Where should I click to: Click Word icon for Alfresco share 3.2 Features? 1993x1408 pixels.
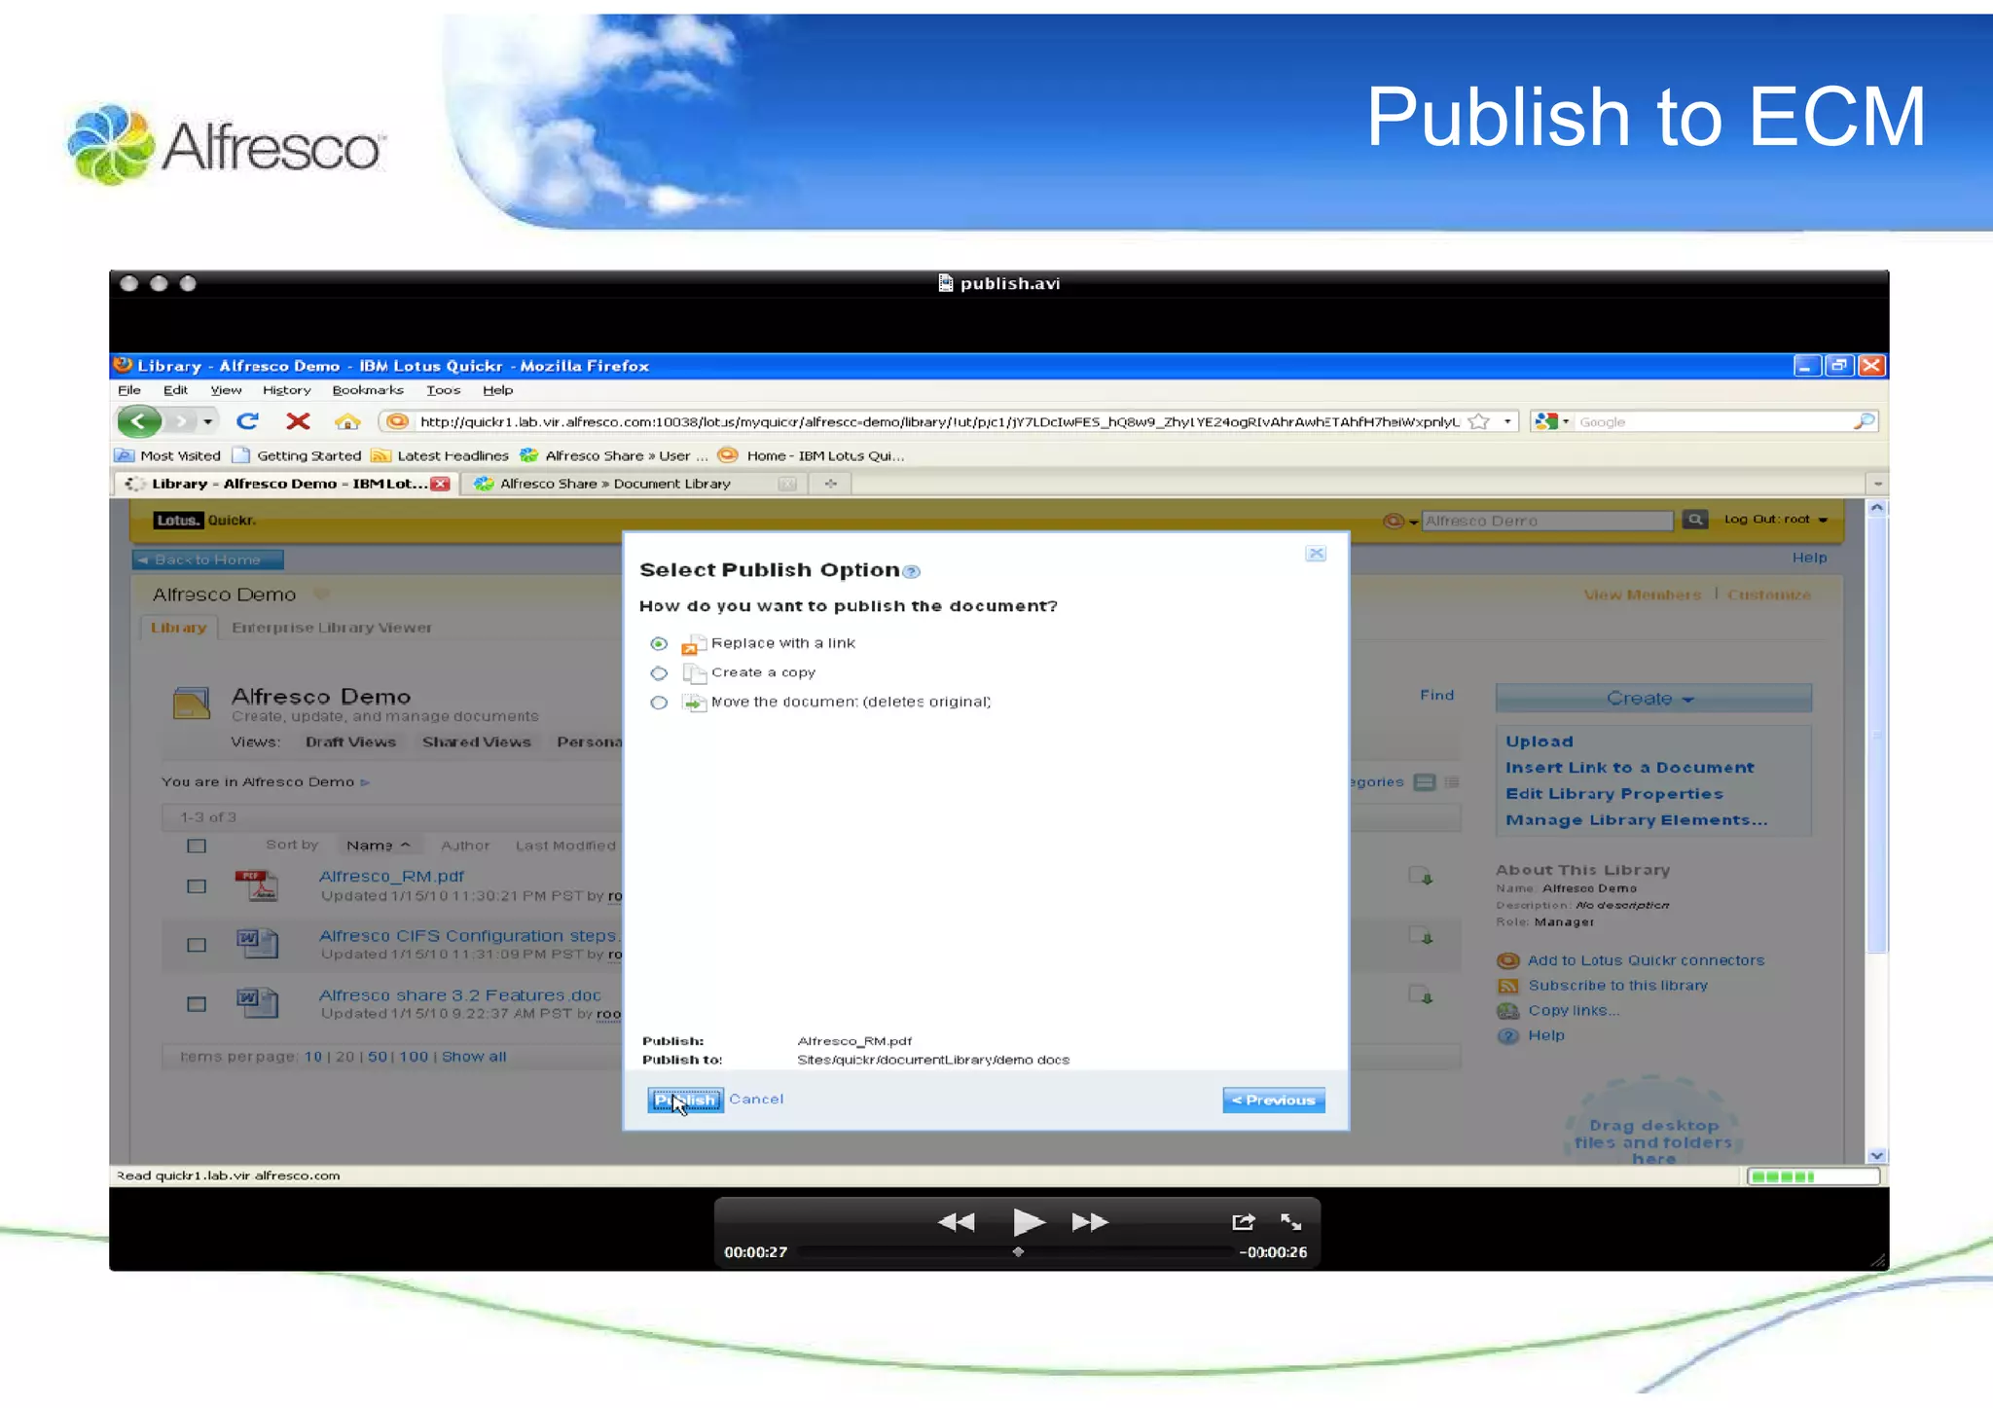[257, 1002]
